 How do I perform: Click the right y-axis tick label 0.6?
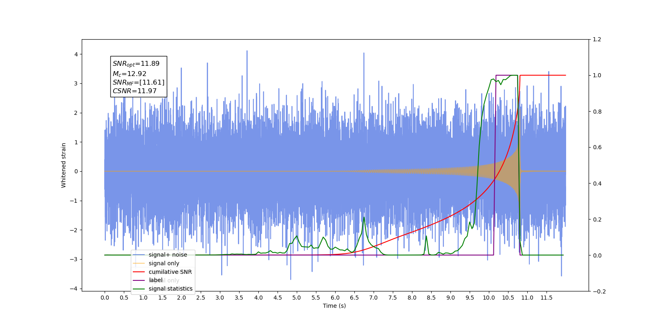coord(597,148)
